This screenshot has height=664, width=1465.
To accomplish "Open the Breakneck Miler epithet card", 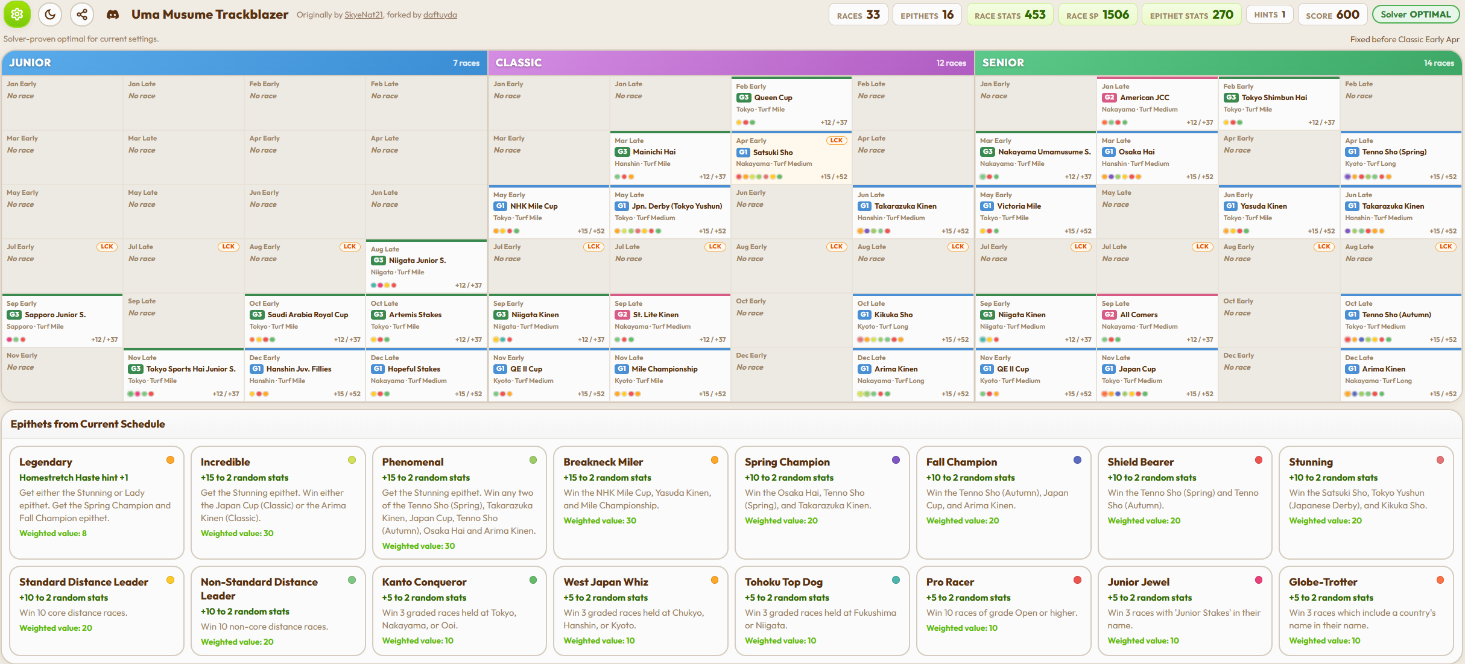I will (x=641, y=502).
